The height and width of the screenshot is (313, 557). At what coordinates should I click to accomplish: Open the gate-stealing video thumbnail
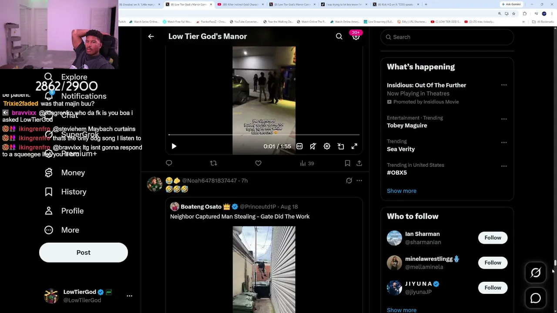(x=264, y=270)
